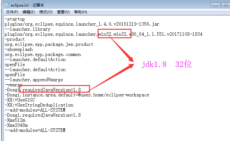Viewport: 230px width, 141px height.
Task: Open the 文件(F) menu
Action: point(12,12)
